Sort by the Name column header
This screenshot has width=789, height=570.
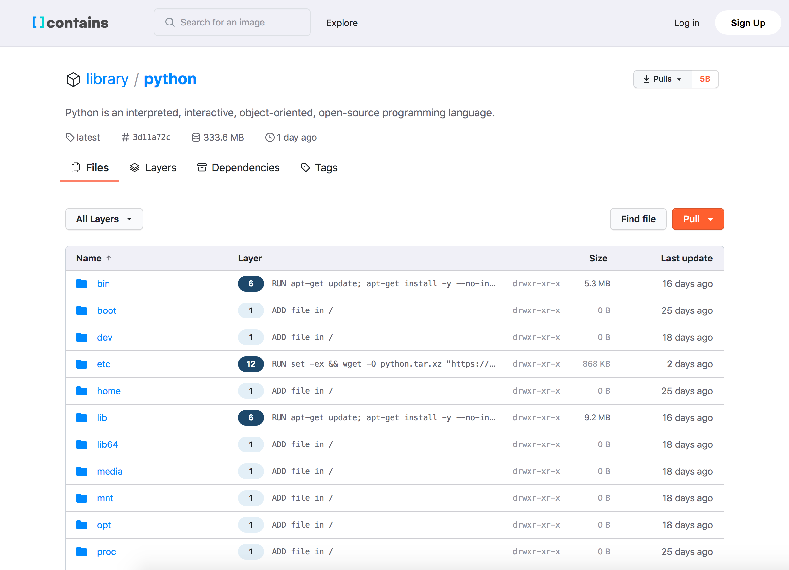tap(89, 259)
